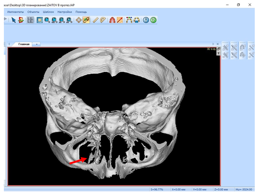Click the red dental arch icon
Image resolution: width=258 pixels, height=194 pixels.
pyautogui.click(x=112, y=20)
